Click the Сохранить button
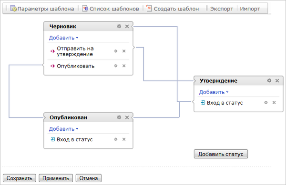 (20, 178)
